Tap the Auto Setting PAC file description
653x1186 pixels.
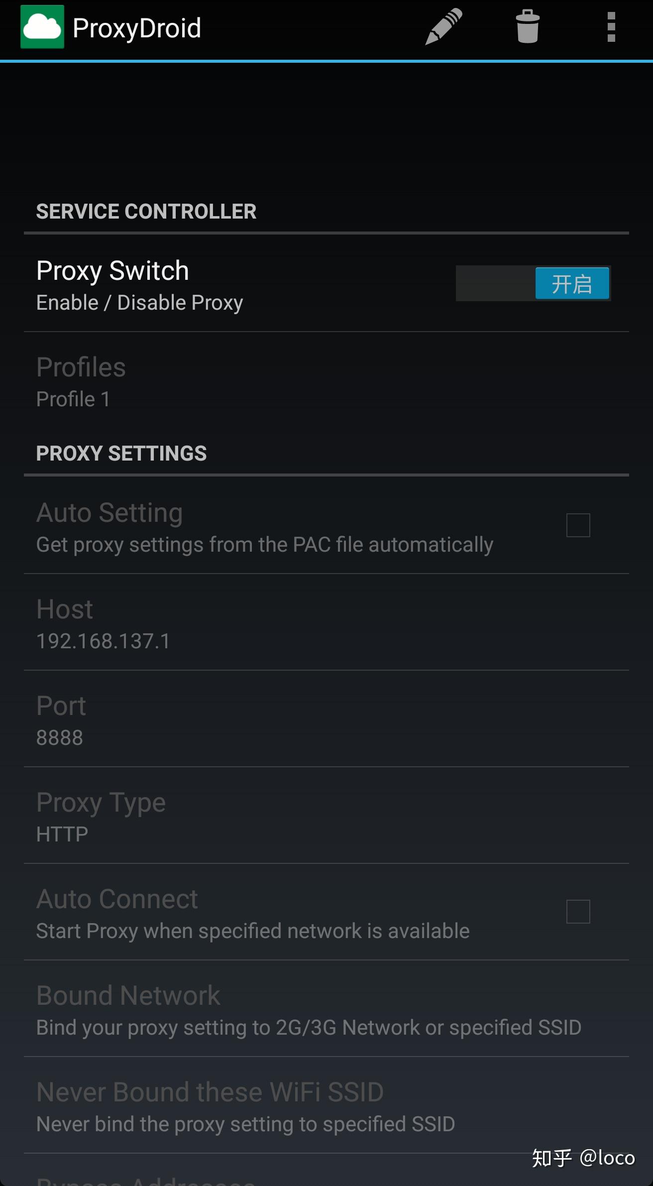[265, 545]
